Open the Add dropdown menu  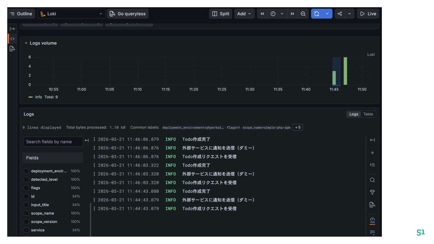point(244,14)
